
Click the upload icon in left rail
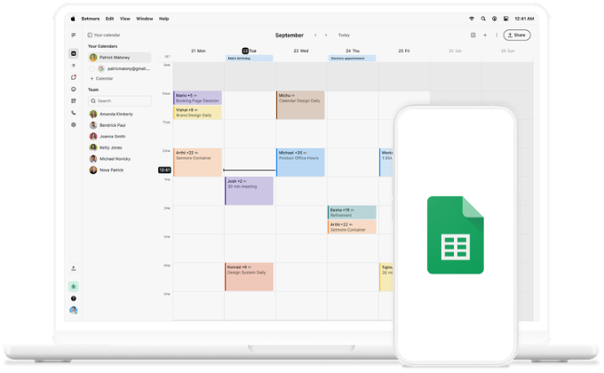74,268
